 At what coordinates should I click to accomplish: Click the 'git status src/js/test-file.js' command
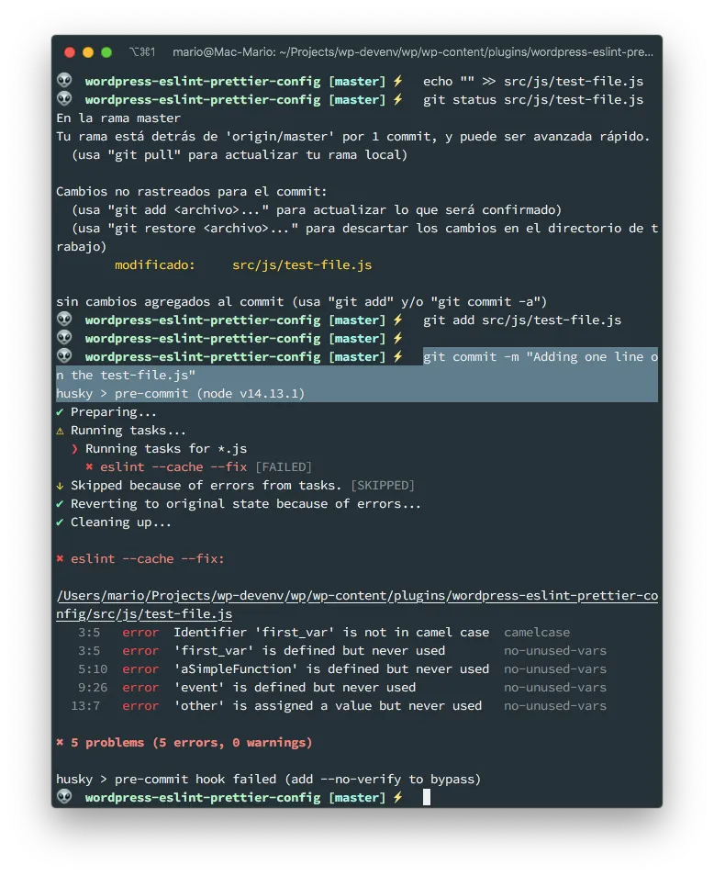coord(533,100)
